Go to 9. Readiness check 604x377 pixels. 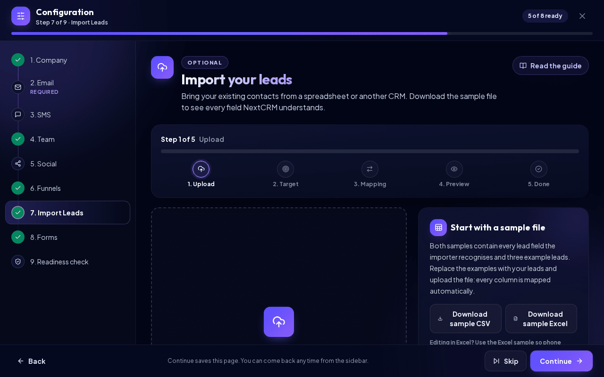67,262
